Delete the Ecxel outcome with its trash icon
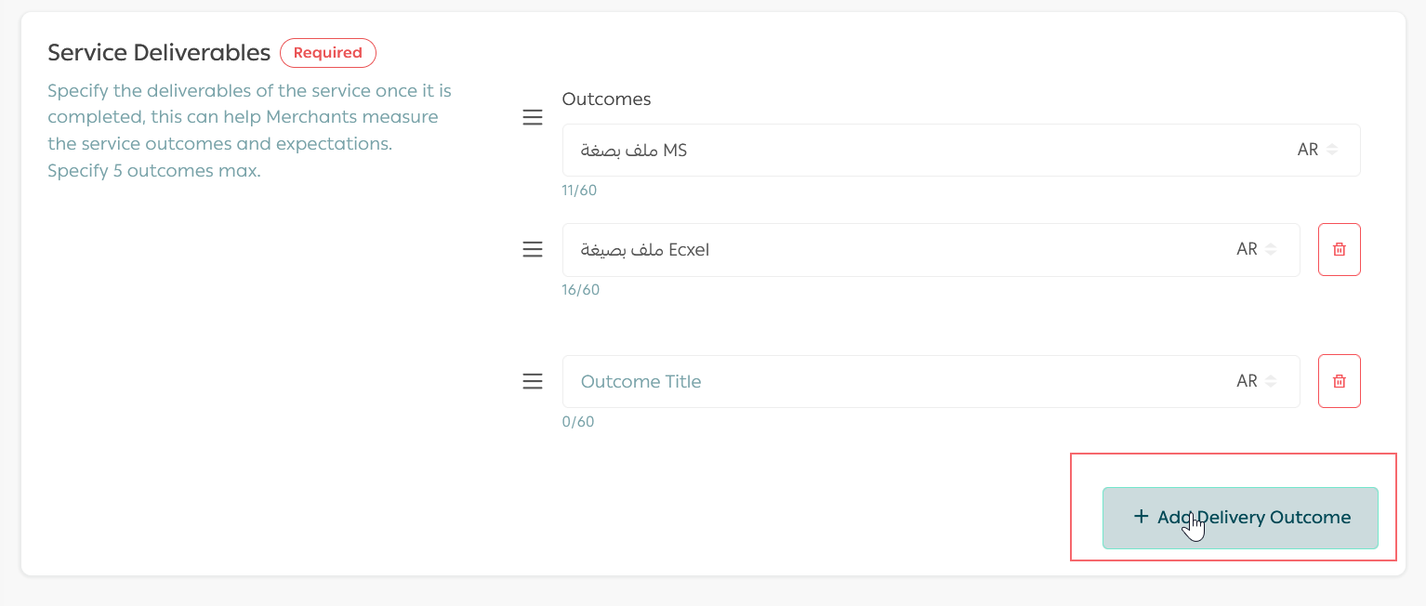 pos(1339,250)
